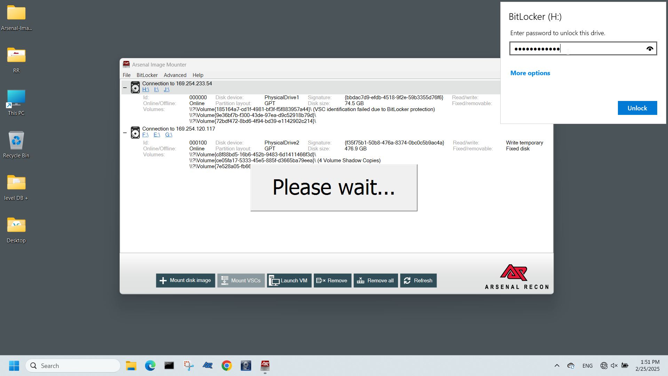Select the BitLocker-protected volume 185164a7 row

312,109
